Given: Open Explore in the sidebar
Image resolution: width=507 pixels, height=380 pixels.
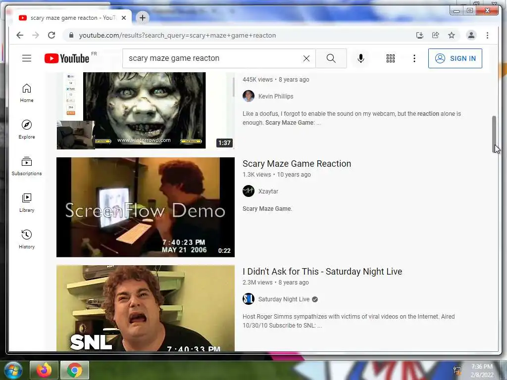Looking at the screenshot, I should tap(27, 130).
